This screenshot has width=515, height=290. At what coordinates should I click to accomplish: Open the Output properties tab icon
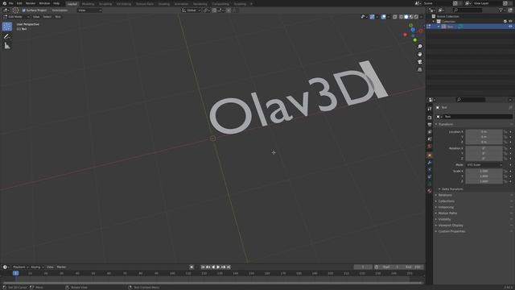click(x=430, y=125)
